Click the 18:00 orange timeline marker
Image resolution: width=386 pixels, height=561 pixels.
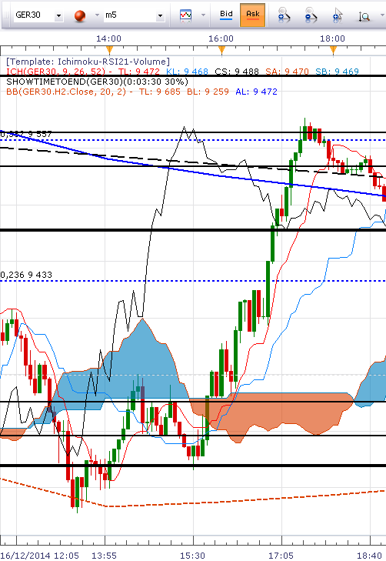pyautogui.click(x=333, y=51)
